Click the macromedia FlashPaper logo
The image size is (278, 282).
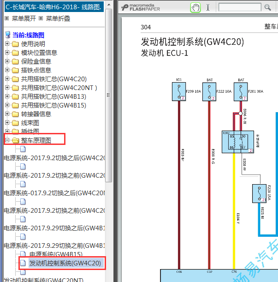141,7
